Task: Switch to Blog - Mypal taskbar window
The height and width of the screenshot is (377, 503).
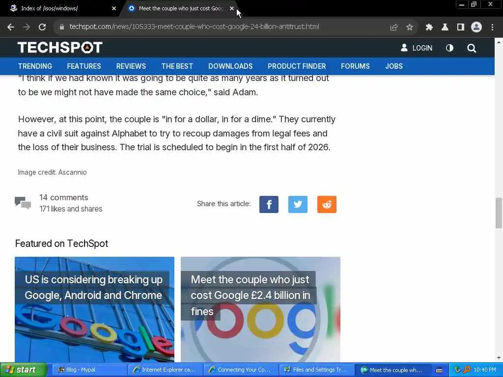Action: [89, 370]
